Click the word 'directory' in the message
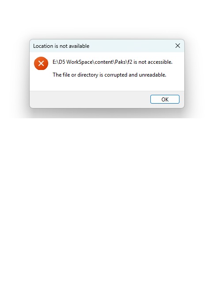 88,75
